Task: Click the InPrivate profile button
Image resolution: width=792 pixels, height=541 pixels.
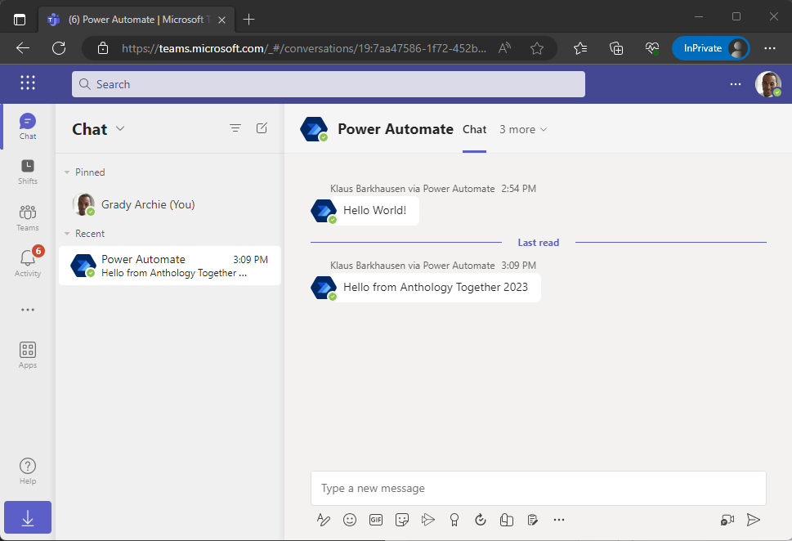Action: click(711, 48)
